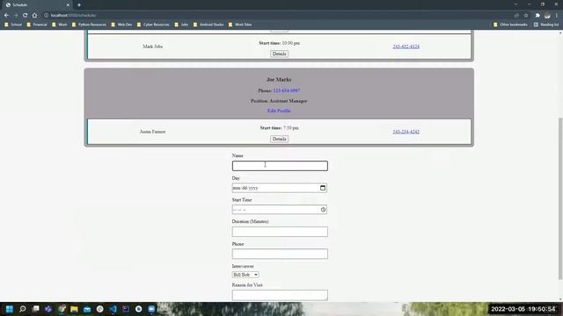Focus the Reason for Visit input field

280,295
